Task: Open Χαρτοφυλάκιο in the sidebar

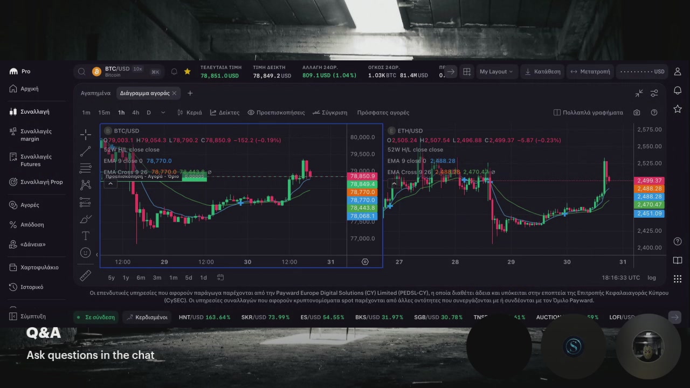Action: (x=34, y=267)
